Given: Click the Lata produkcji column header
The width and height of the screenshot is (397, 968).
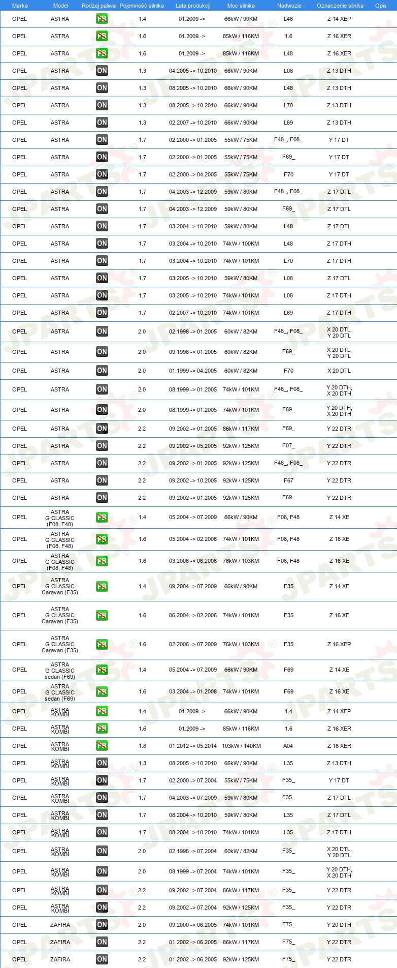Looking at the screenshot, I should click(193, 6).
